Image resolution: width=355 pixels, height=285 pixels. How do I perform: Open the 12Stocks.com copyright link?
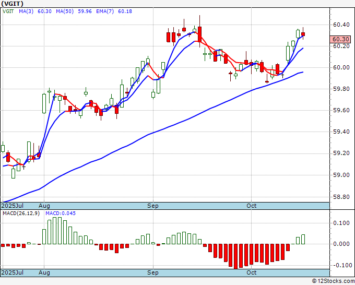point(333,281)
